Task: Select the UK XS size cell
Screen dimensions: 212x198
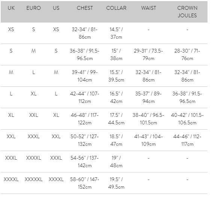Action: click(x=11, y=29)
